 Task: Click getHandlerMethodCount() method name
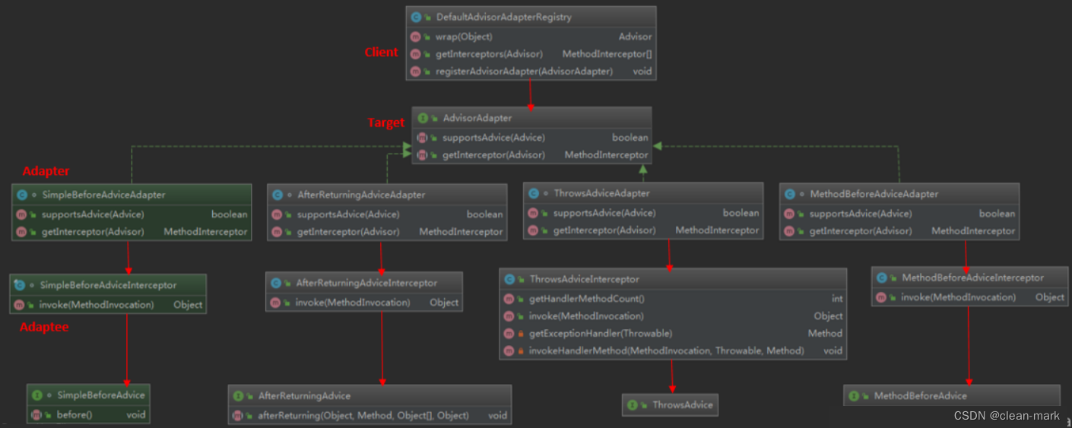[x=587, y=299]
